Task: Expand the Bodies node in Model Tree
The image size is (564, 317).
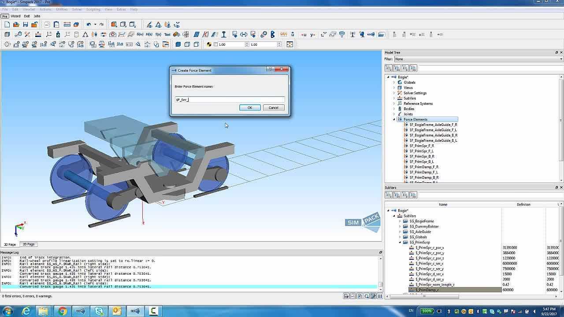Action: tap(394, 109)
